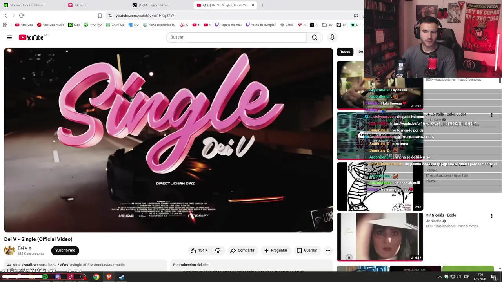Open Kick bookmark

point(74,25)
